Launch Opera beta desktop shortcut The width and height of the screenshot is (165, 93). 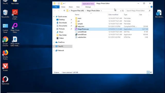click(5, 80)
